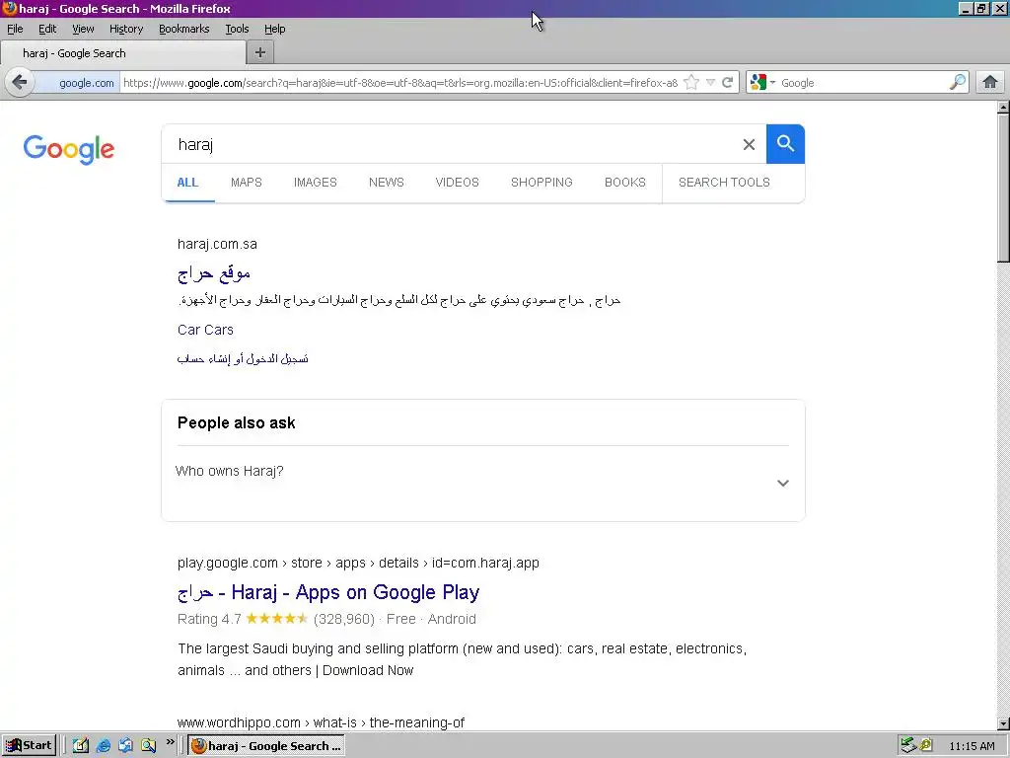Click the blue Google search button
Screen dimensions: 1010x758
coord(785,144)
